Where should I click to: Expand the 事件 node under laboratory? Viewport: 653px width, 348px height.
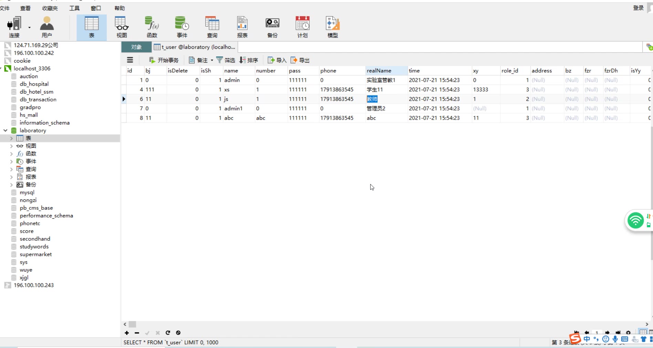pos(11,162)
